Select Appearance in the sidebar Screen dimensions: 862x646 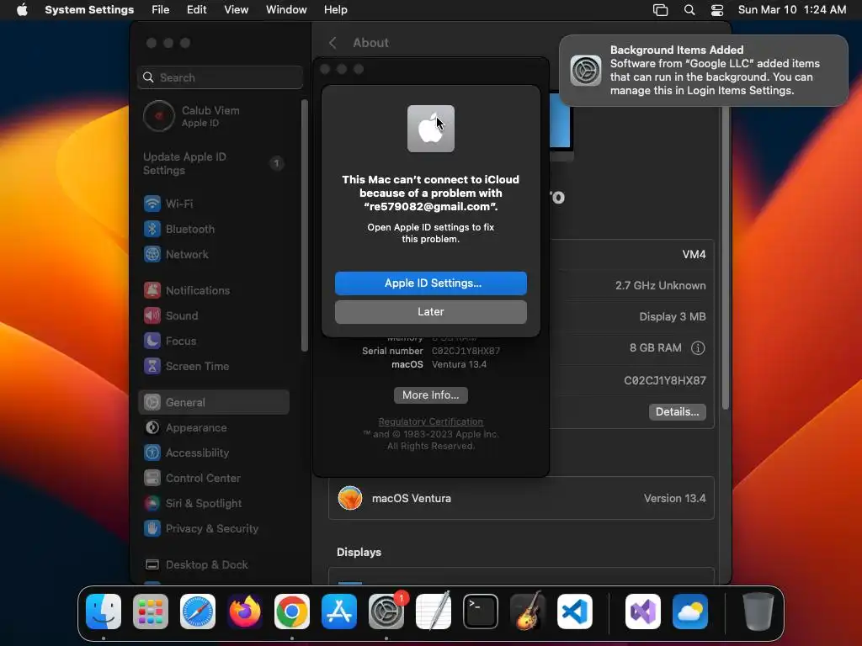[214, 428]
